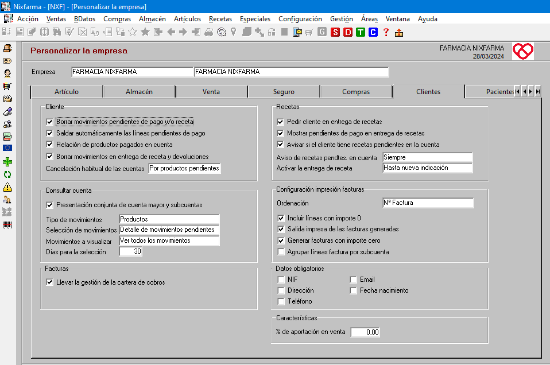Open the shopping cart sidebar icon
Image resolution: width=550 pixels, height=365 pixels.
click(x=7, y=86)
